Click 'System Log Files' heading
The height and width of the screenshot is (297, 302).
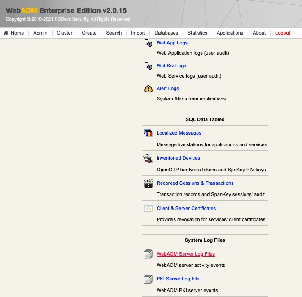tap(205, 240)
